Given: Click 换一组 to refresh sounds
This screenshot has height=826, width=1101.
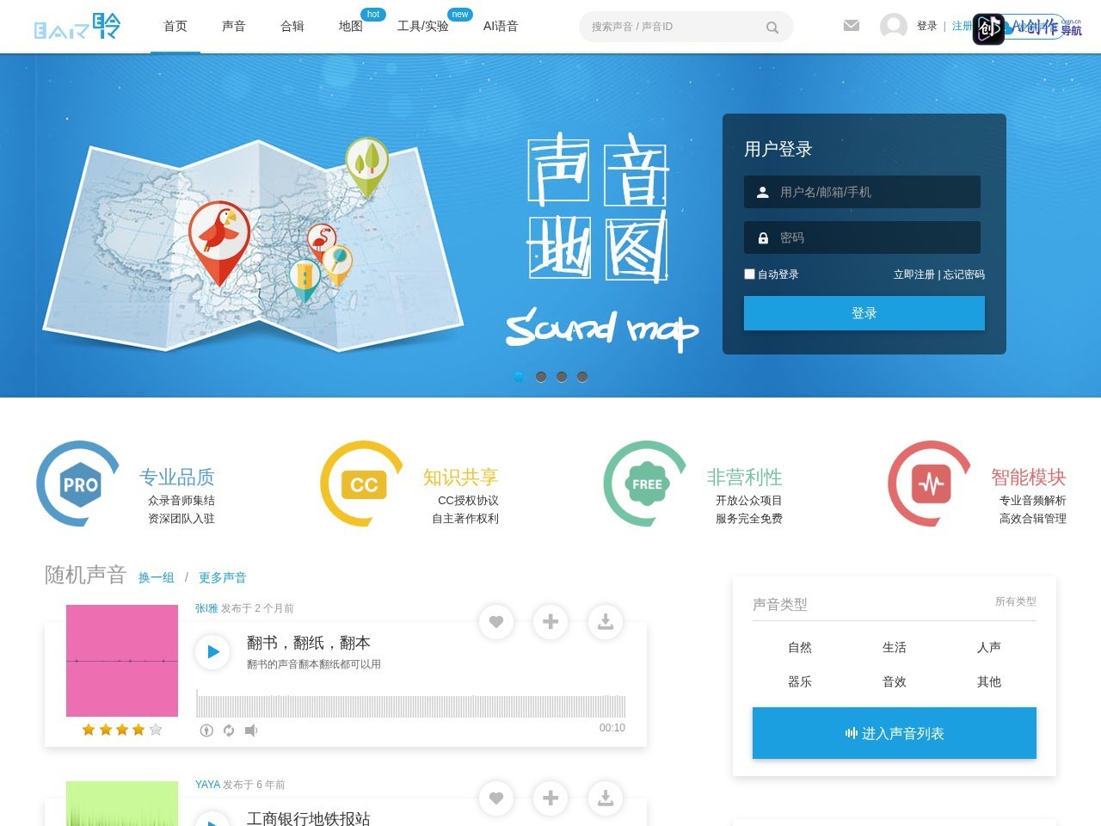Looking at the screenshot, I should 157,577.
